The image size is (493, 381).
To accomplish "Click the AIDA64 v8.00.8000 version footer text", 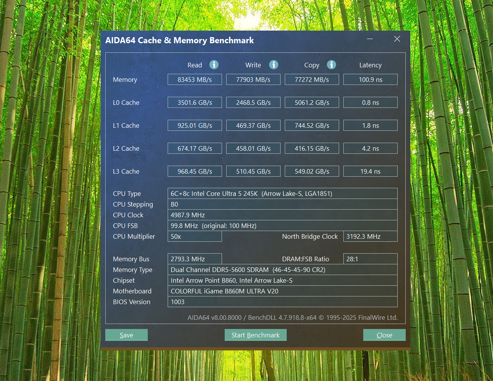I will (292, 317).
